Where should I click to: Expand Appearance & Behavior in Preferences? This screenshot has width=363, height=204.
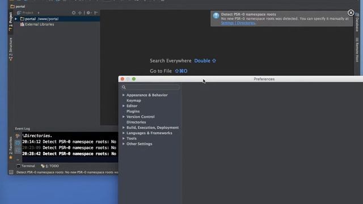click(x=124, y=95)
